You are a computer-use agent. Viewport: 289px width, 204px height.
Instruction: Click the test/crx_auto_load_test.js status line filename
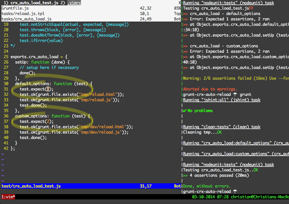[31, 186]
